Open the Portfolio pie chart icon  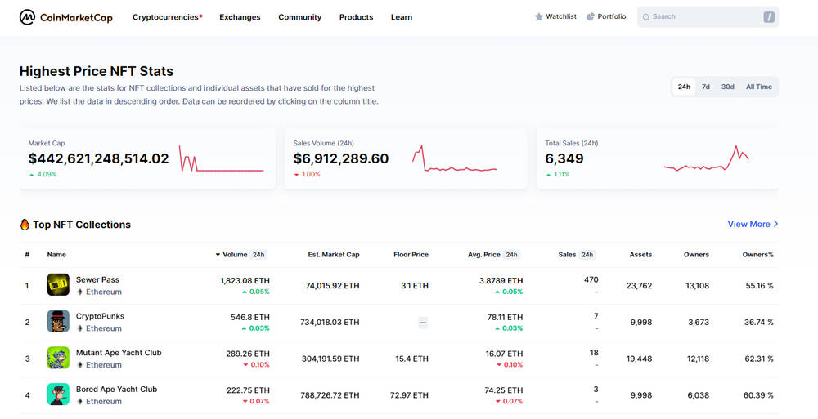591,16
